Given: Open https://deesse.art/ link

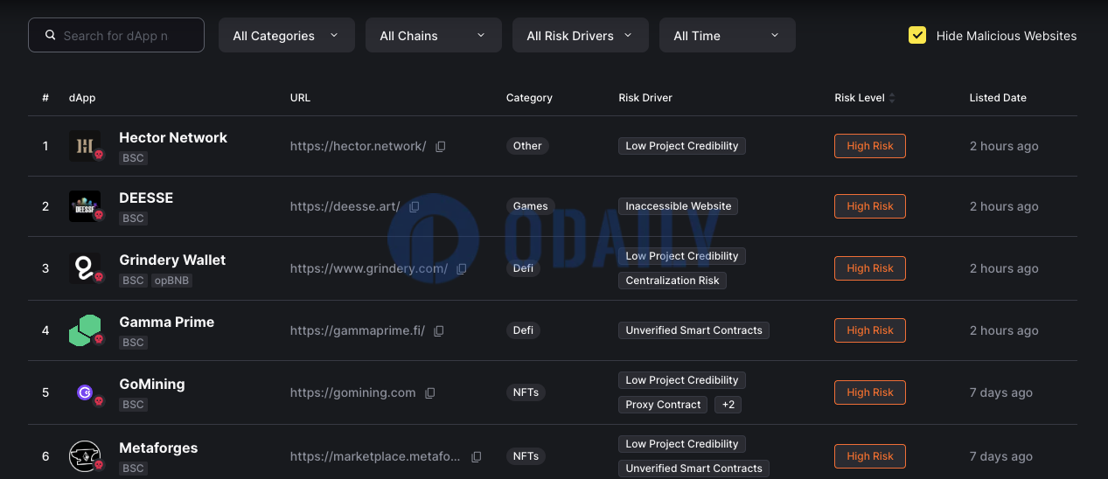Looking at the screenshot, I should click(345, 206).
